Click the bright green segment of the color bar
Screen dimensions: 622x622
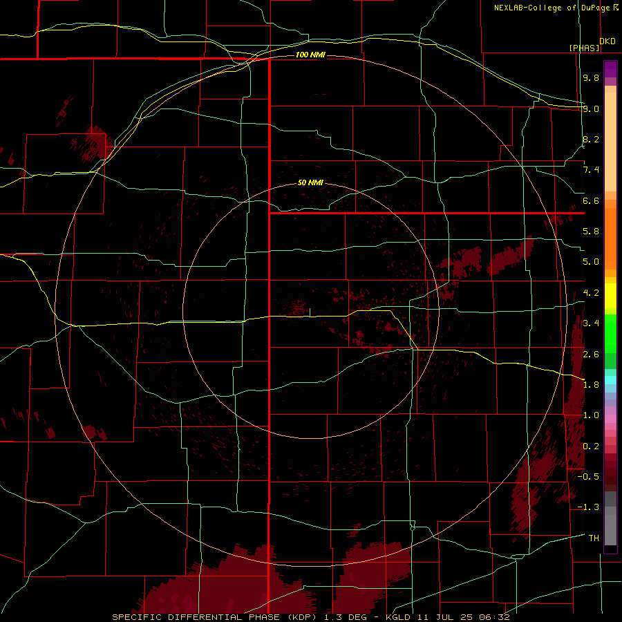[610, 333]
